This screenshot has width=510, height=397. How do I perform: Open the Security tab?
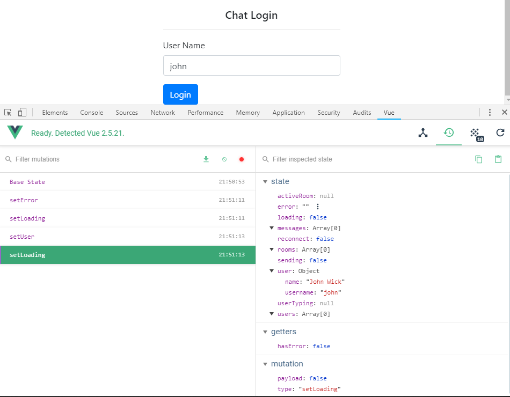pyautogui.click(x=329, y=113)
